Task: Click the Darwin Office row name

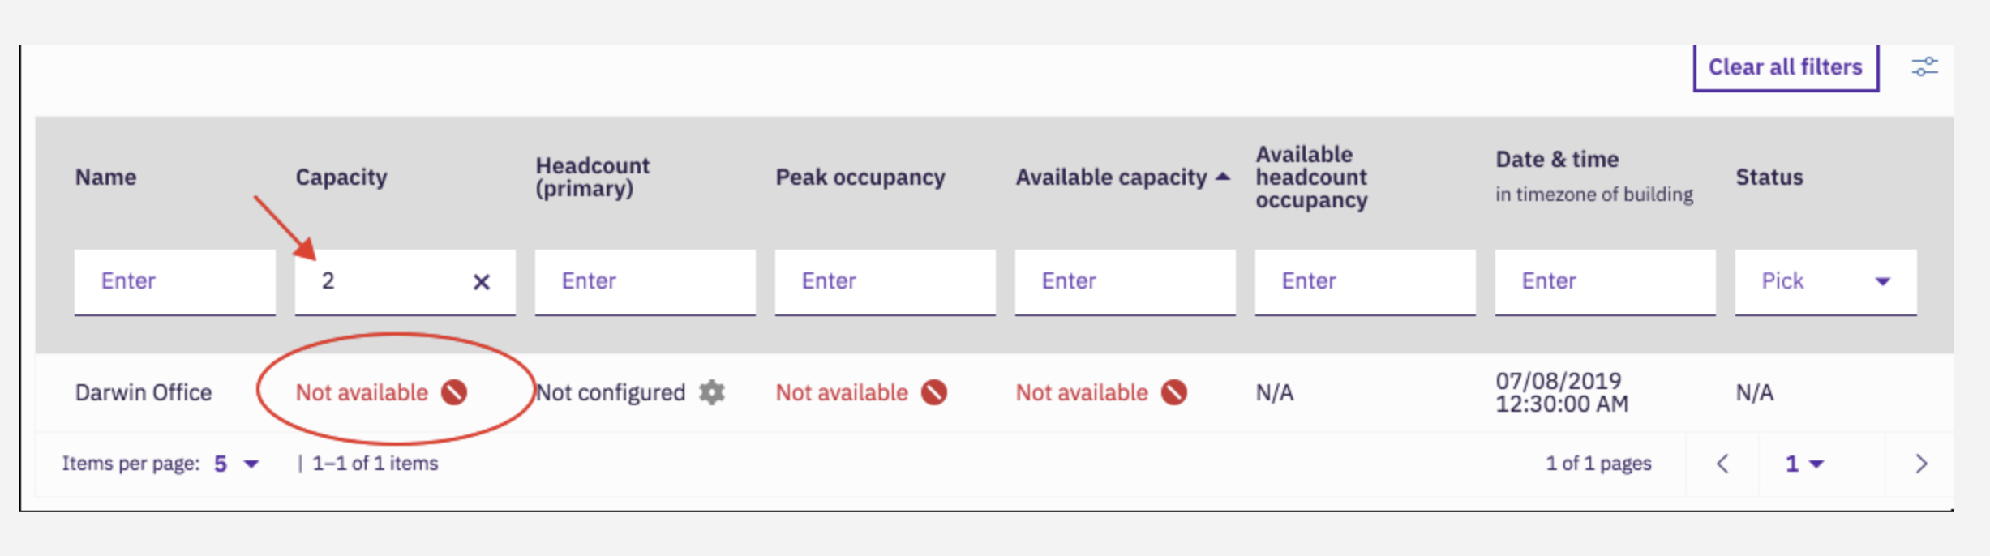Action: tap(144, 392)
